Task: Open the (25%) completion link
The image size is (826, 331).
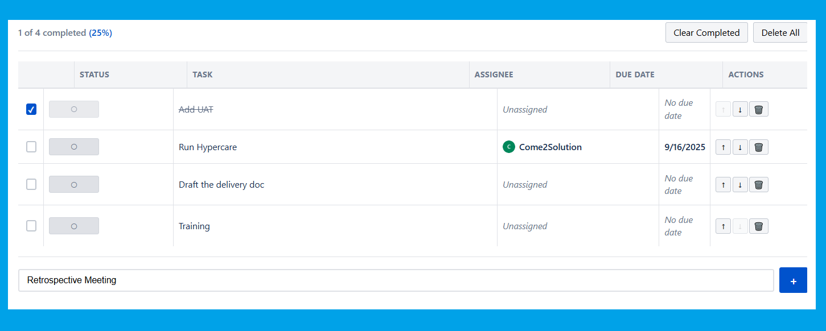Action: click(101, 32)
